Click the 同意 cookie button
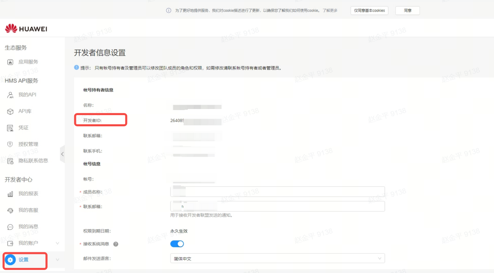 pyautogui.click(x=407, y=10)
